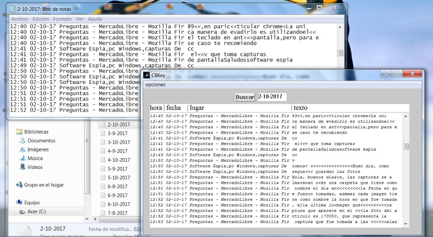
Task: Click the date field showing 2-10-2017 in CBKey
Action: [x=272, y=97]
